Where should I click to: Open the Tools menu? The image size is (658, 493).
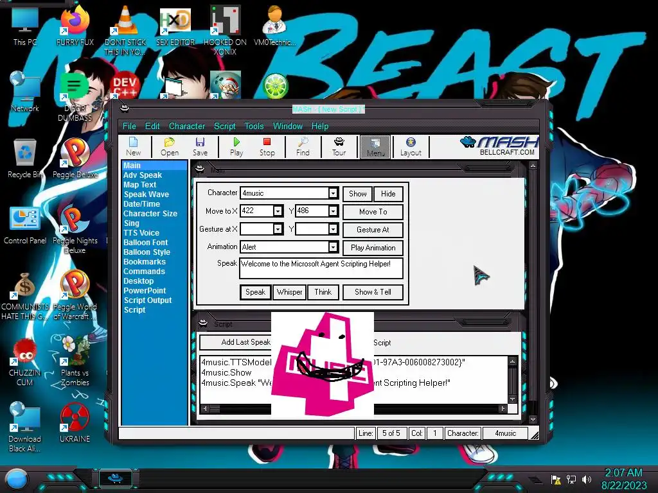tap(254, 126)
